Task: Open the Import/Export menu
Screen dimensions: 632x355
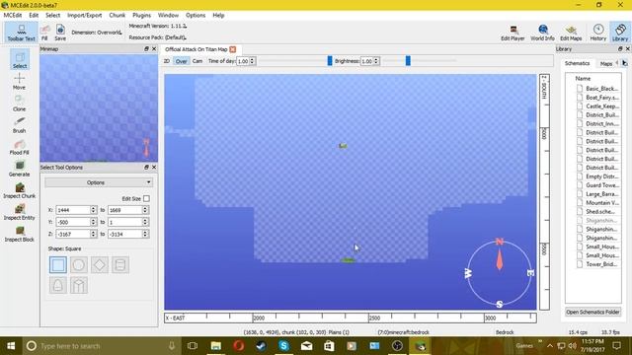Action: pos(85,16)
